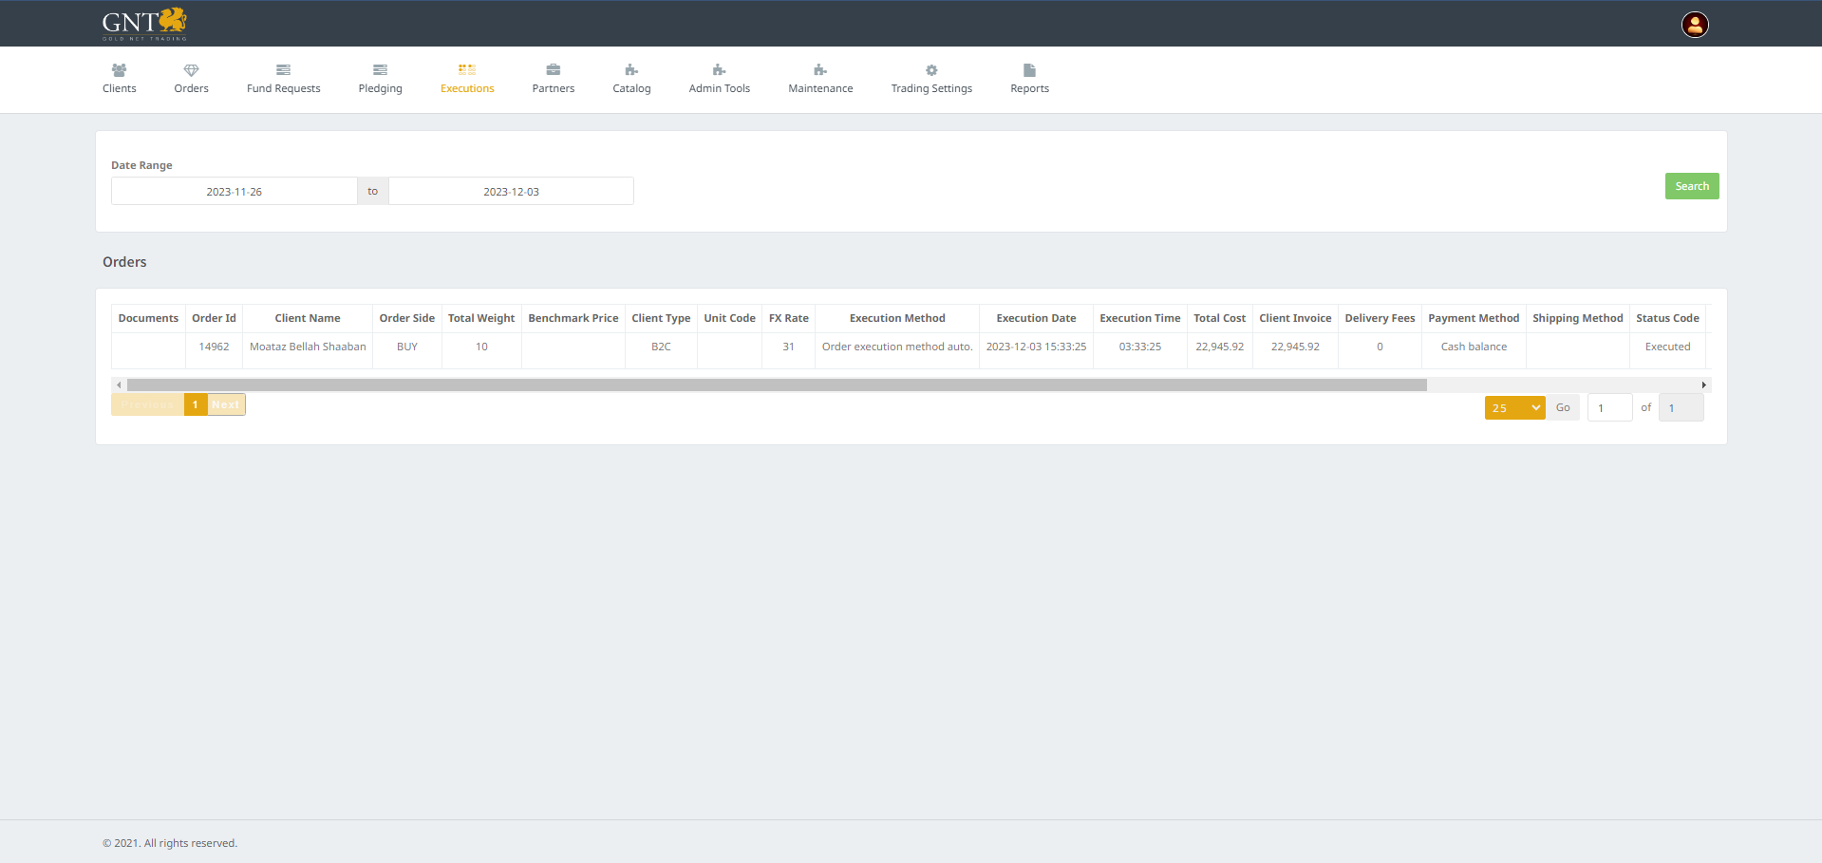Open Fund Requests icon in navigation
This screenshot has width=1822, height=863.
(283, 70)
